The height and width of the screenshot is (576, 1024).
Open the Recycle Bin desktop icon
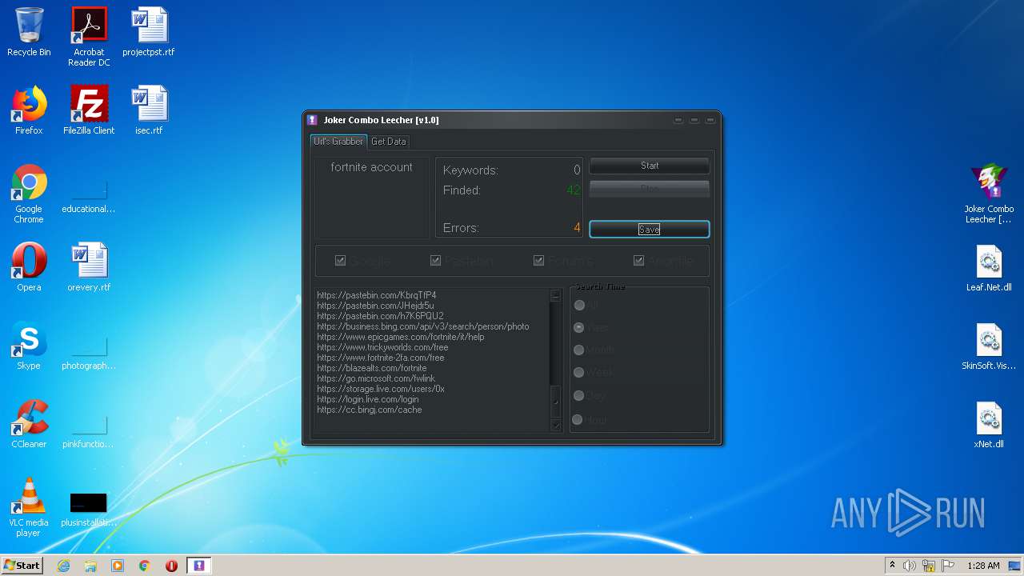[29, 32]
